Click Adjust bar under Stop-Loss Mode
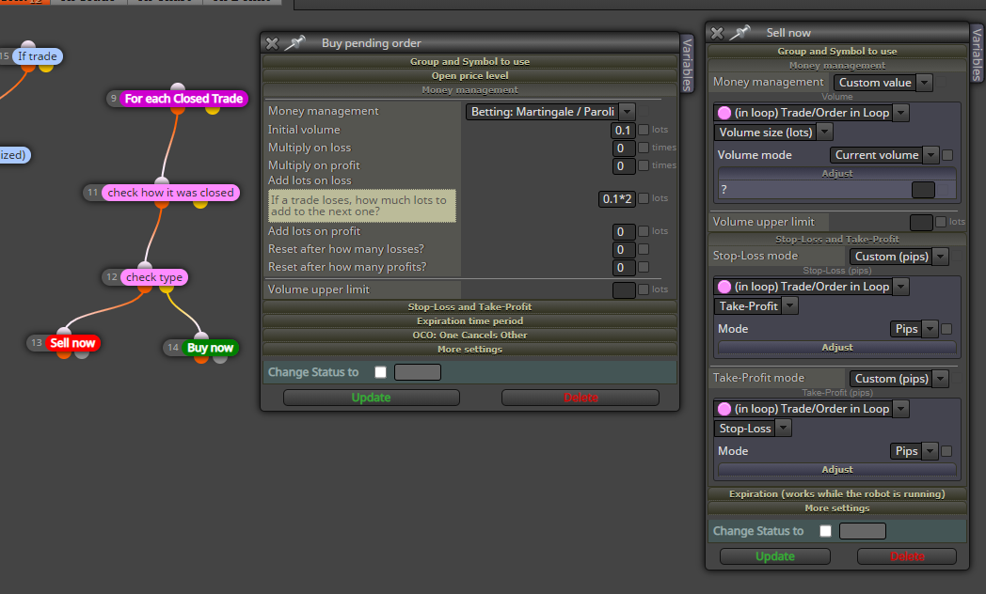This screenshot has width=986, height=594. [x=837, y=470]
